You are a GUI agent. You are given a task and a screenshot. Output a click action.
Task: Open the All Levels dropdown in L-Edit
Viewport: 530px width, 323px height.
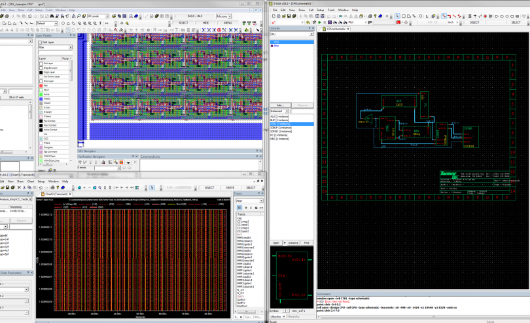98,16
